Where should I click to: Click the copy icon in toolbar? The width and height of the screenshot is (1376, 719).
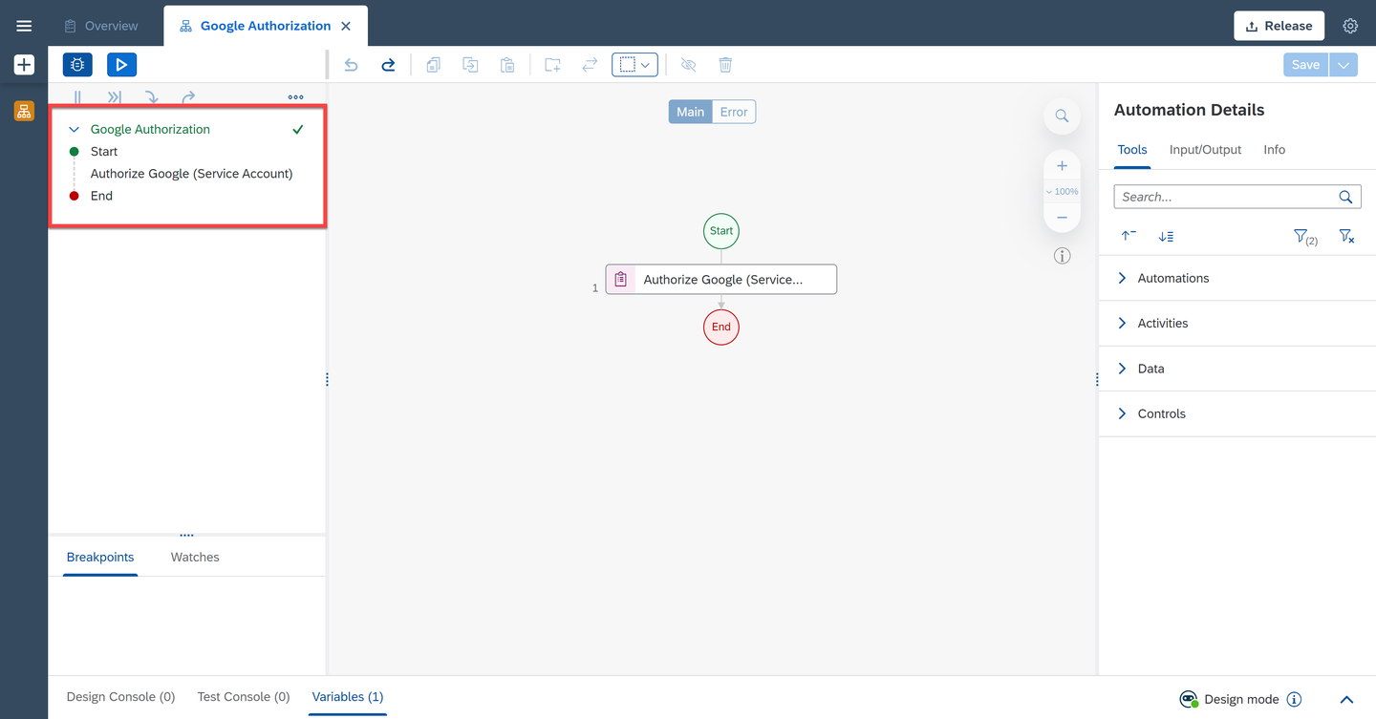[433, 65]
